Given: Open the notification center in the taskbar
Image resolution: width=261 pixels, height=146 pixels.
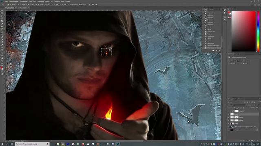Looking at the screenshot, I should (x=258, y=144).
